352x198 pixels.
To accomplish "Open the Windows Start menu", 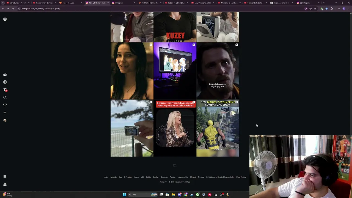I will click(x=124, y=195).
